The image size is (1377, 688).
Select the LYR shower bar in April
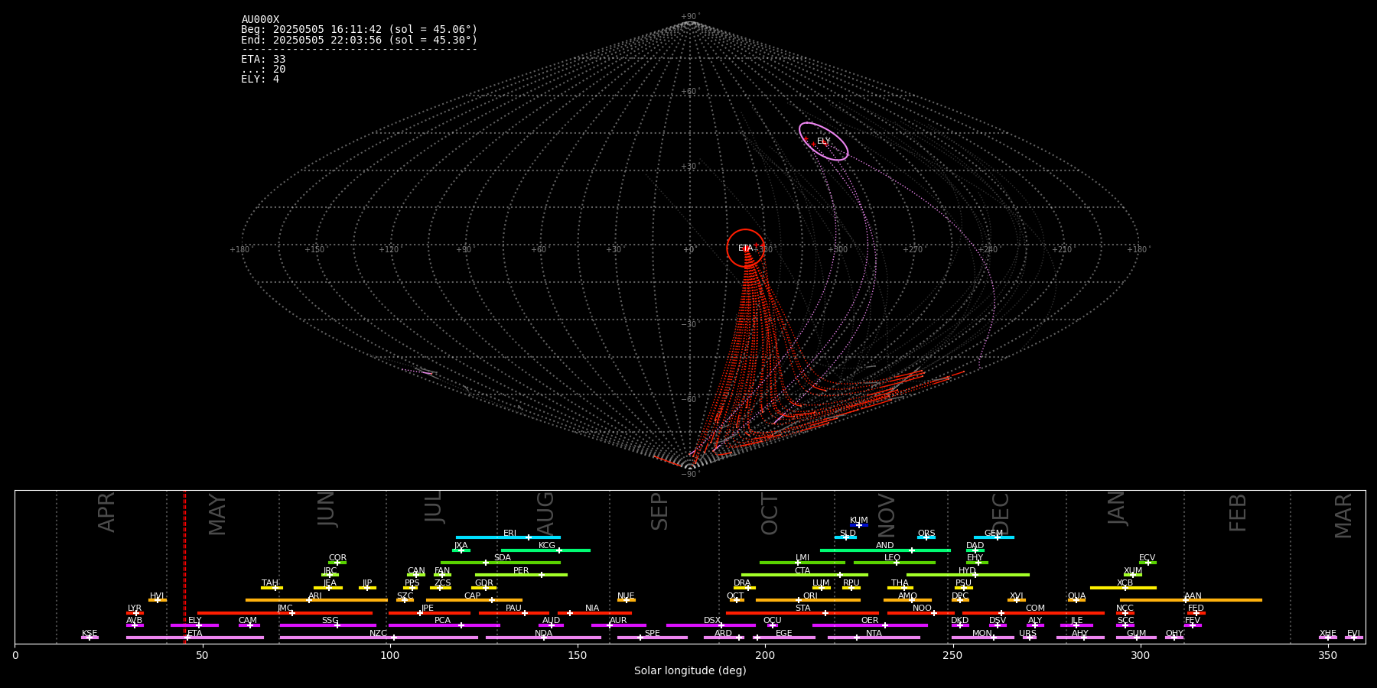tap(135, 612)
